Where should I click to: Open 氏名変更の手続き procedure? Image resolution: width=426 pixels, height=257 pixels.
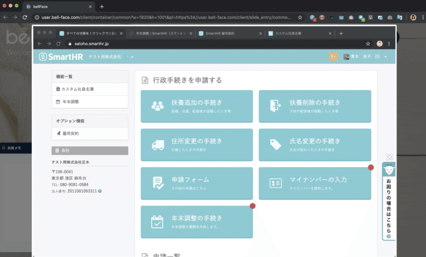315,145
